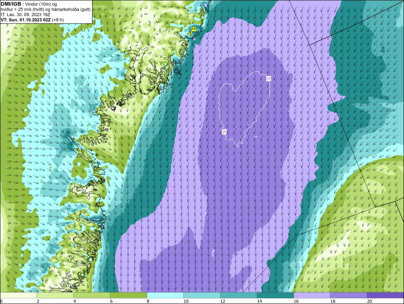This screenshot has height=304, width=404.
Task: Click the legend swatch between 8 and 10
Action: click(165, 295)
